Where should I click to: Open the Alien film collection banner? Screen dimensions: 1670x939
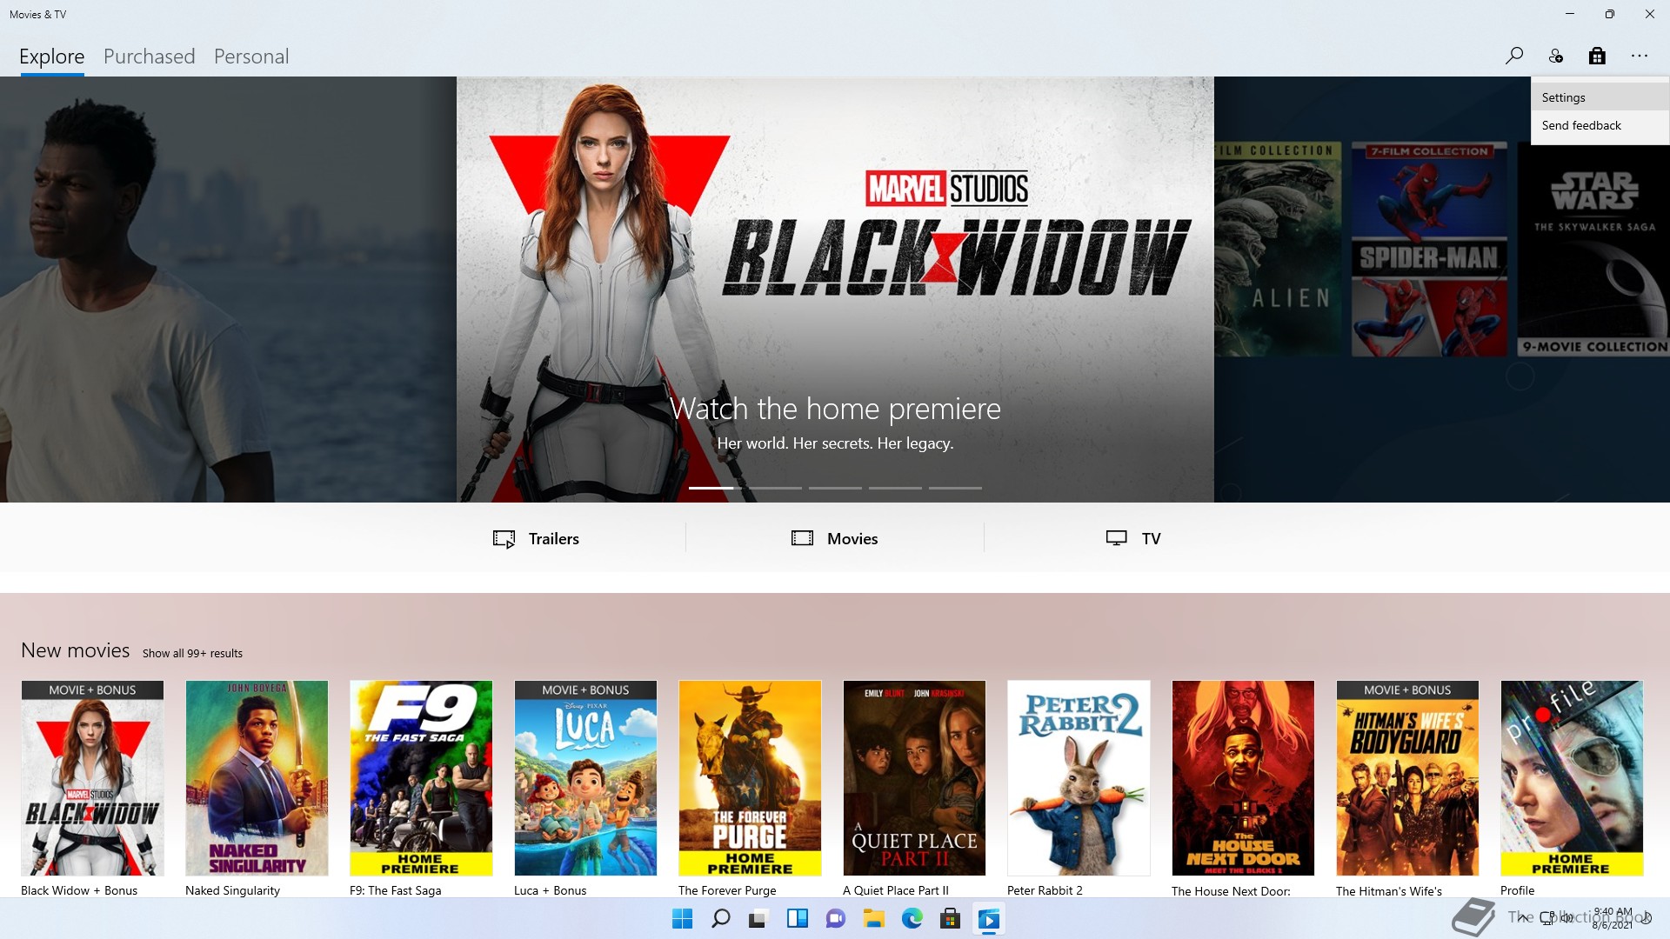(1279, 250)
